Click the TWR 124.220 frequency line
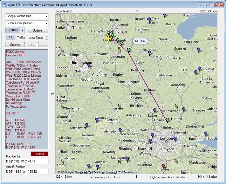226x184 pixels. click(x=16, y=127)
